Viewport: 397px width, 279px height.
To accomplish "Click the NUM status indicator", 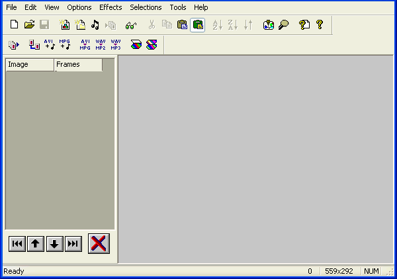I will 371,271.
